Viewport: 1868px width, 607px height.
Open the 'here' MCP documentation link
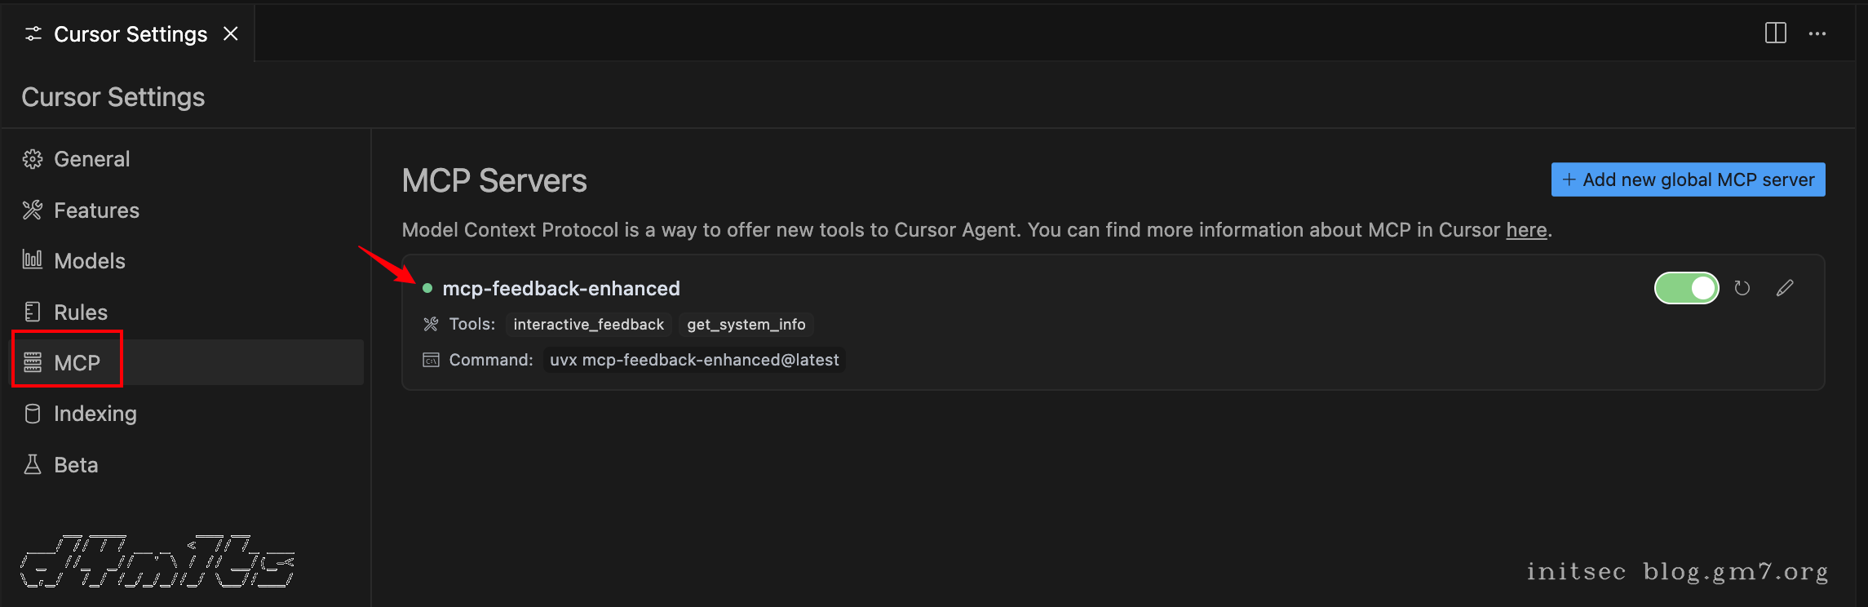(1526, 230)
